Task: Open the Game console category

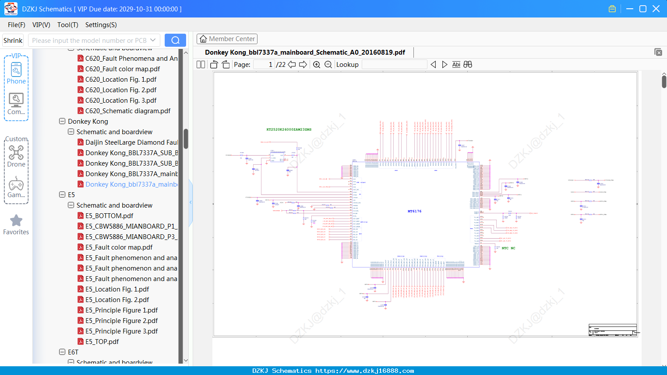Action: coord(16,187)
